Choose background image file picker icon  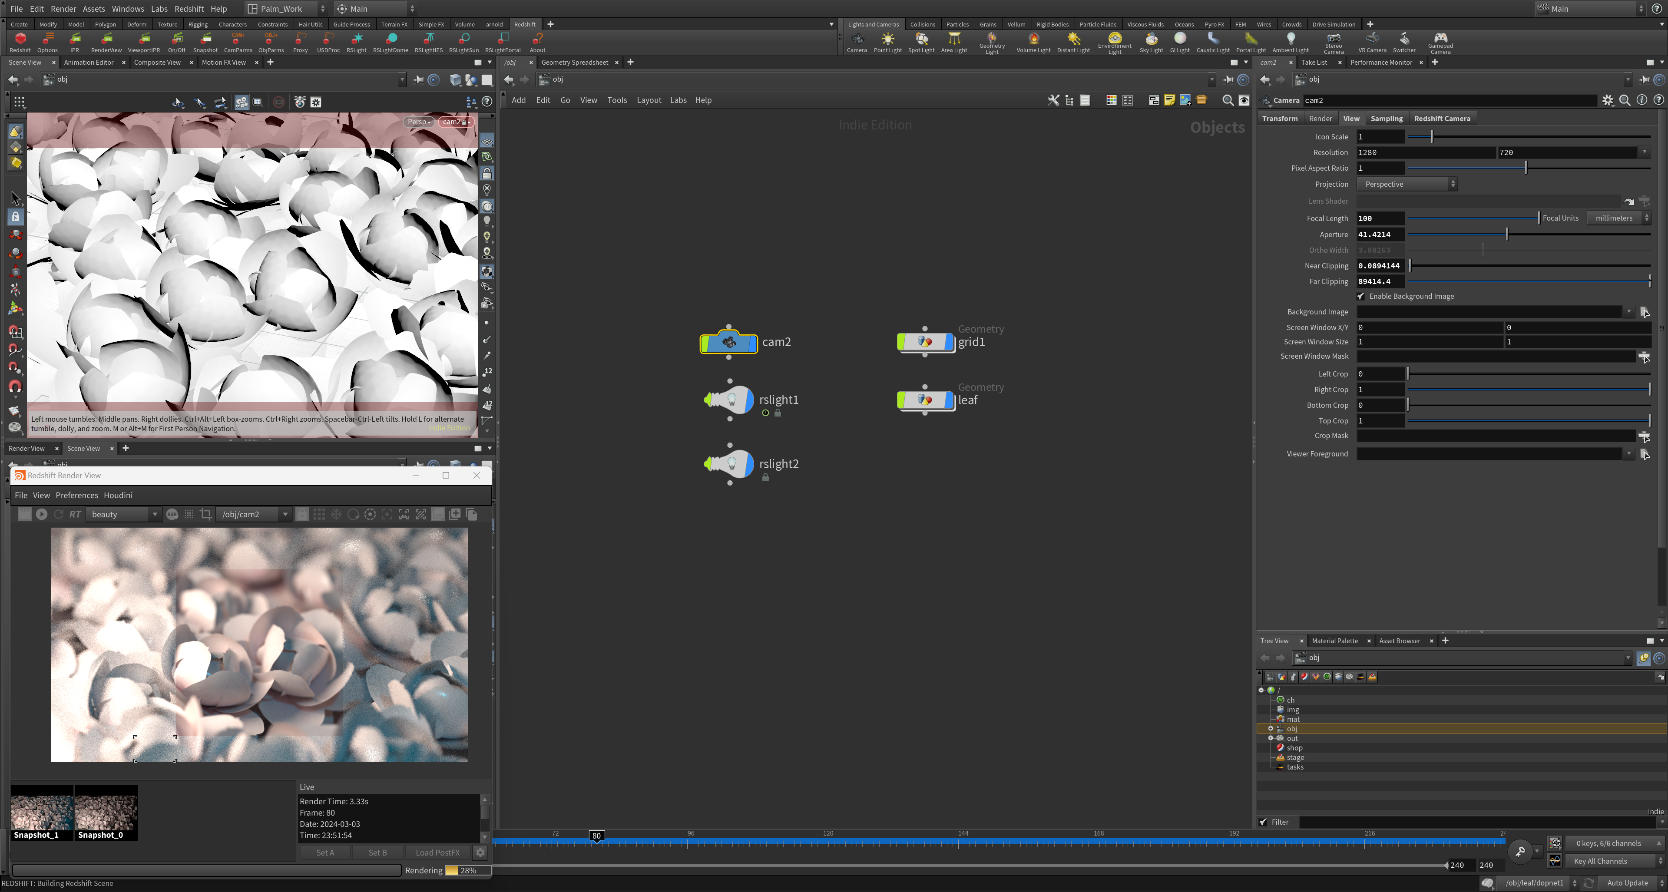pos(1644,312)
